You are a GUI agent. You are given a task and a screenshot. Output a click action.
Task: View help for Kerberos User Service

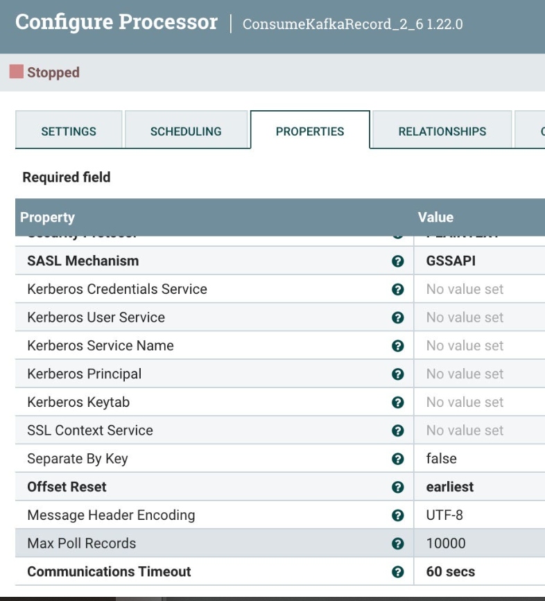(x=396, y=316)
